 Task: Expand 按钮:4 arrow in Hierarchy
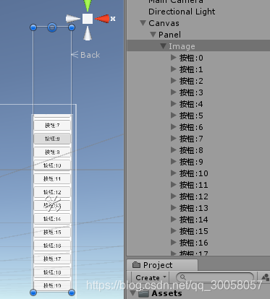[174, 103]
